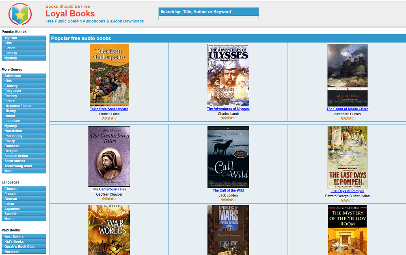This screenshot has height=255, width=406.
Task: Click The War of the Worlds cover
Action: [109, 230]
